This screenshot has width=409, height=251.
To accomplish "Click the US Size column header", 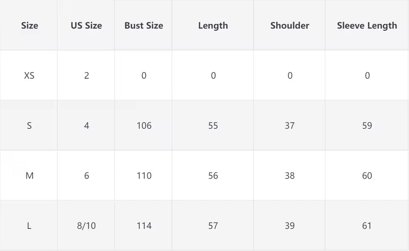I will (x=86, y=26).
